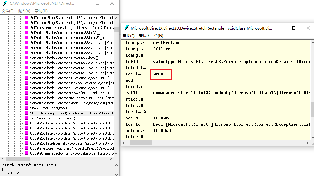Click right arrow of IL window horizontal scrollbar

[x=308, y=143]
